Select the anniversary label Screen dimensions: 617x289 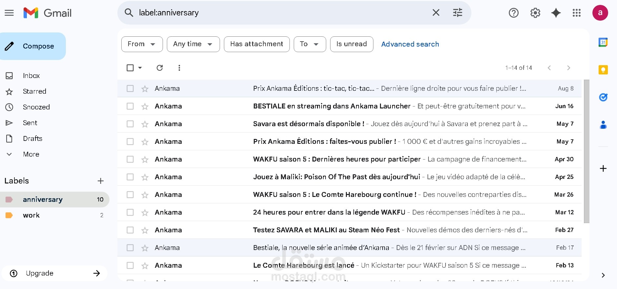point(54,200)
